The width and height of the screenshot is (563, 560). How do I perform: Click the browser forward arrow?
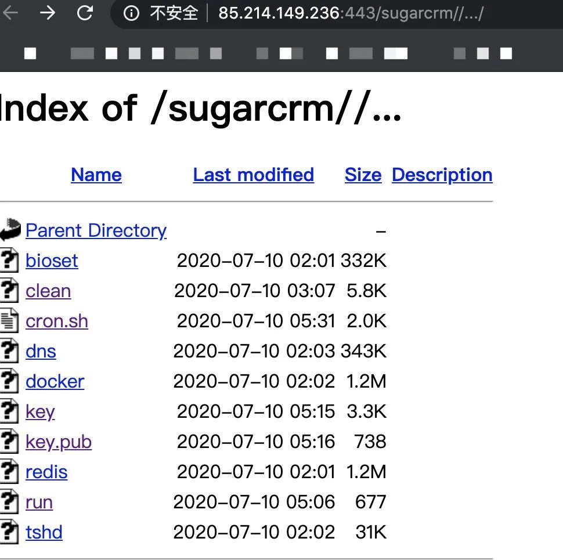[x=48, y=13]
